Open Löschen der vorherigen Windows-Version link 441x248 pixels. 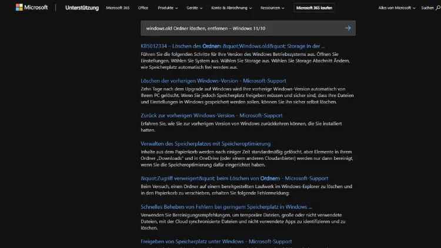coord(213,81)
